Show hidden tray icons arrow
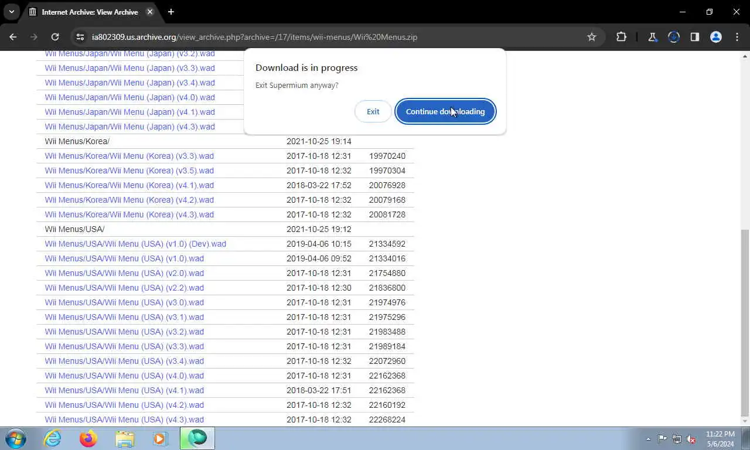 click(648, 439)
